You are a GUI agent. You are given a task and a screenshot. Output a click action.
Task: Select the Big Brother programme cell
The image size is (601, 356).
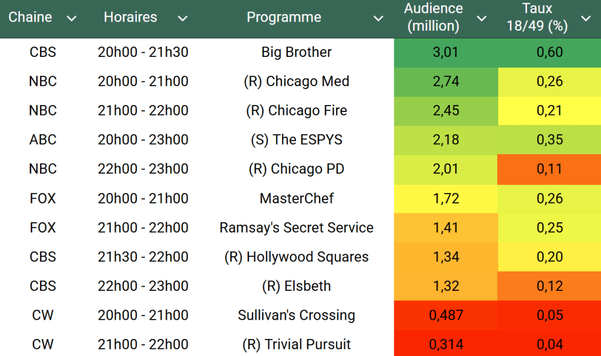click(x=296, y=52)
